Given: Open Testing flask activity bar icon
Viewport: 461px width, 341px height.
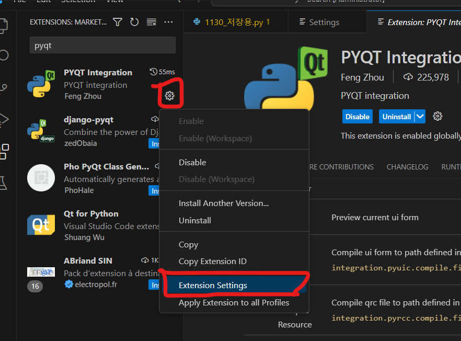Looking at the screenshot, I should point(3,183).
